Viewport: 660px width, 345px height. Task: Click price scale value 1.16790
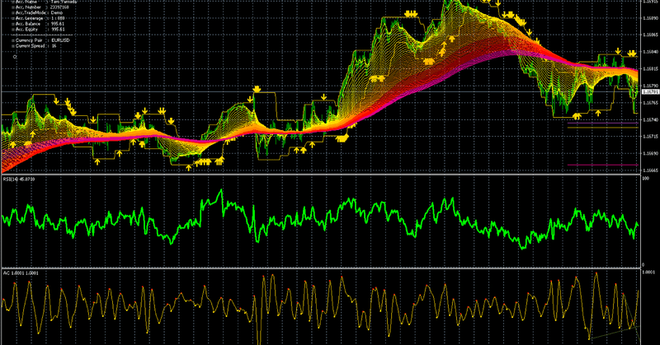[x=651, y=86]
